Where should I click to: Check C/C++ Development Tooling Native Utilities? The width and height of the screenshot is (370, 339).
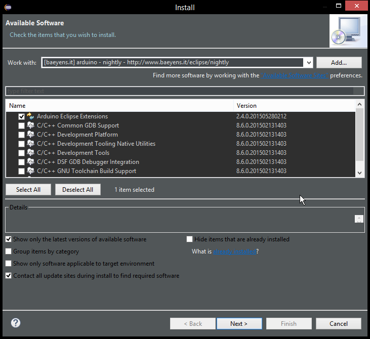tap(21, 144)
